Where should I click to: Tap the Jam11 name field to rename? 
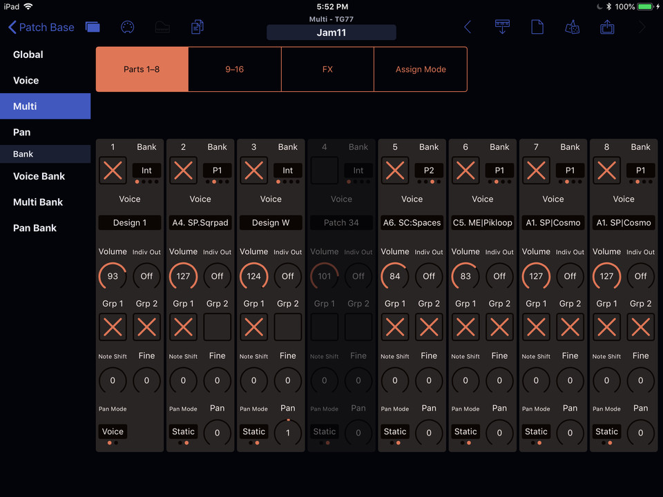pyautogui.click(x=331, y=32)
